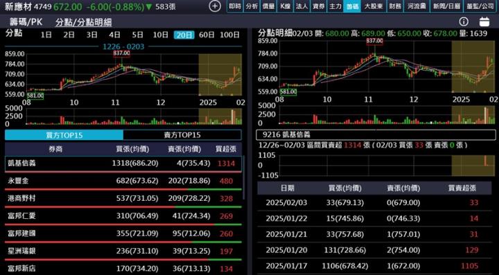Select the 2025/01/20 detail row
The image size is (499, 275).
(x=374, y=250)
